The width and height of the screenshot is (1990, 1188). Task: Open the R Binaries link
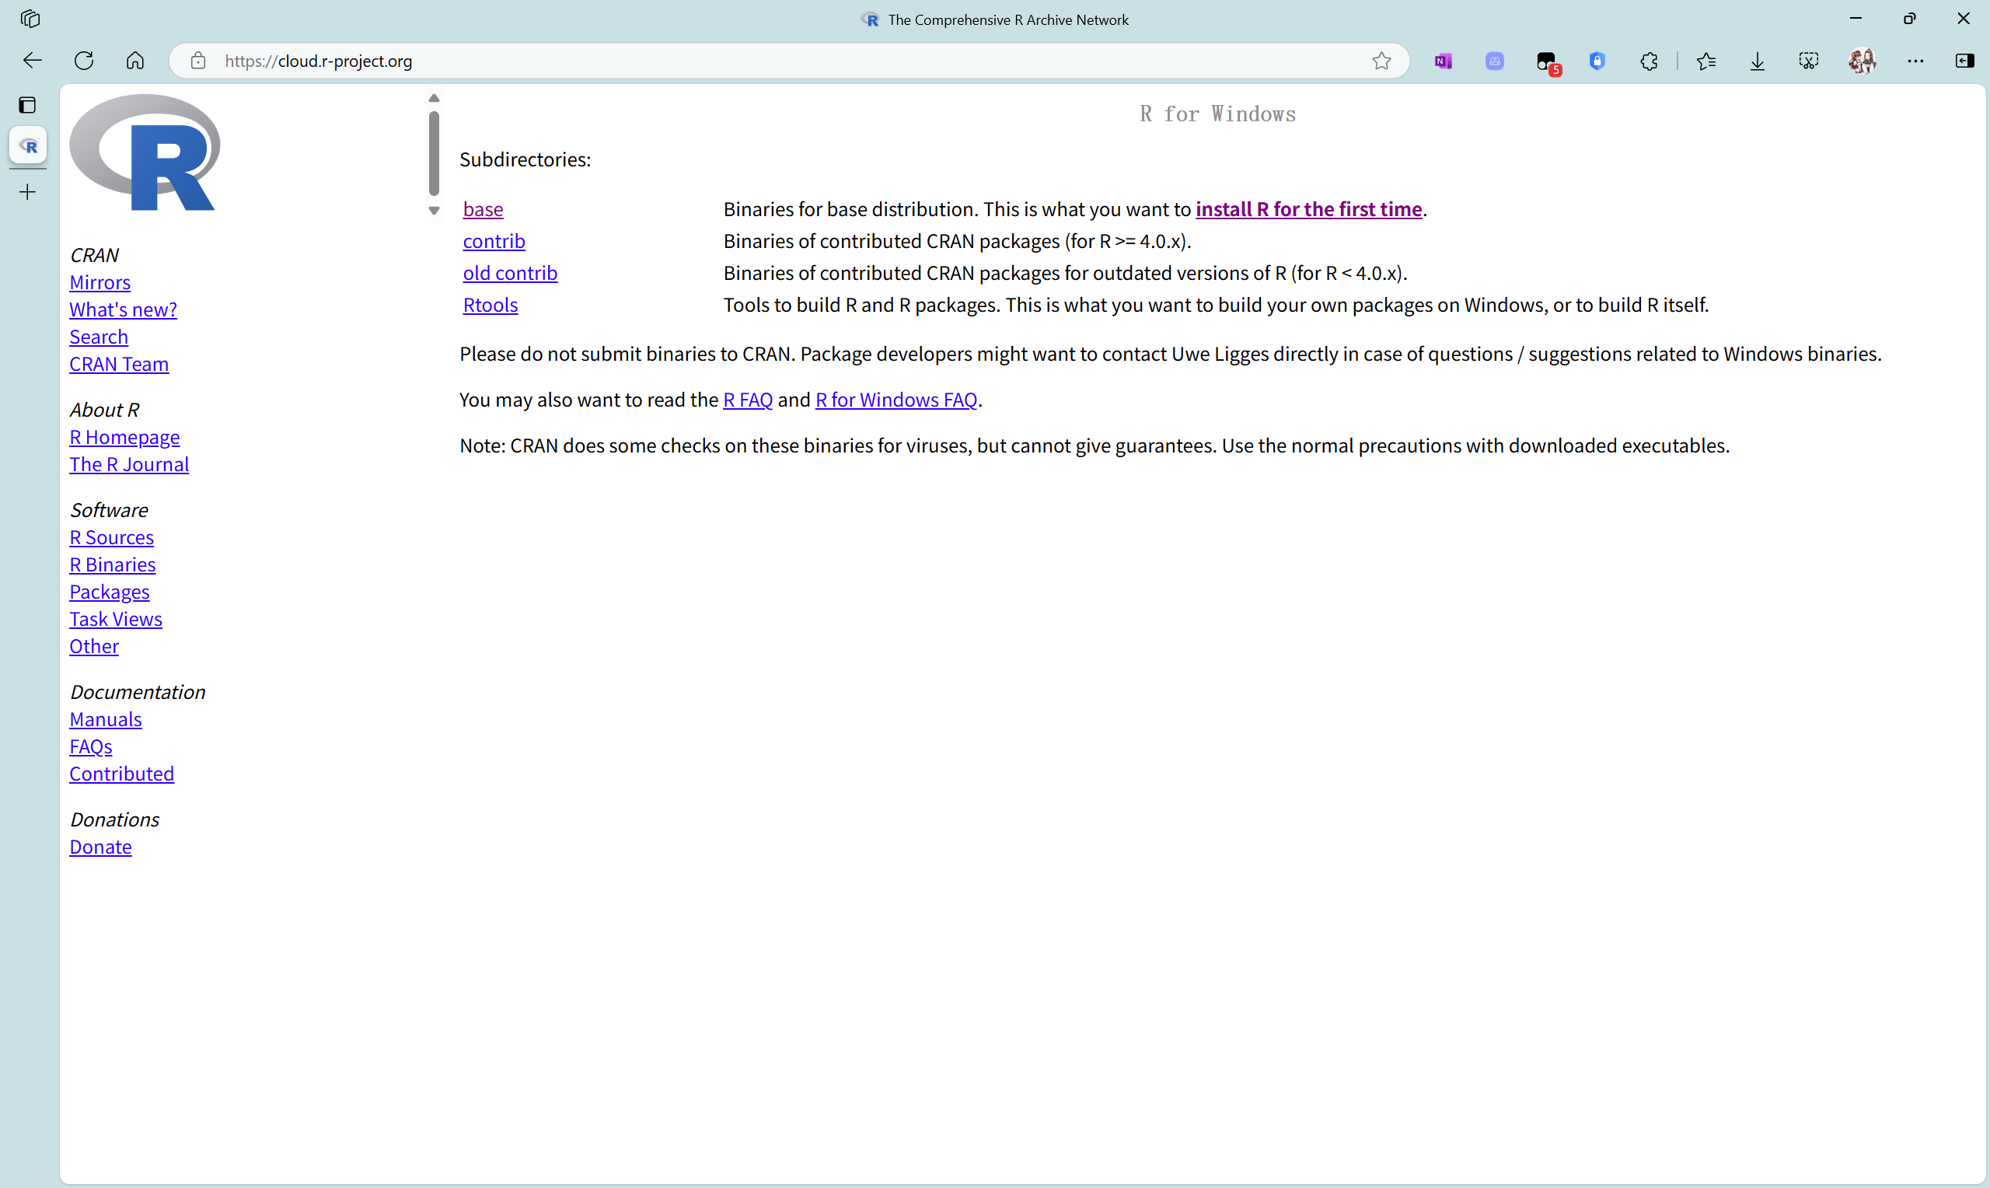click(x=113, y=564)
